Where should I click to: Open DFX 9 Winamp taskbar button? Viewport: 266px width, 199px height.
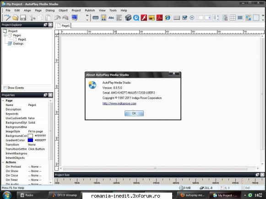click(x=65, y=195)
